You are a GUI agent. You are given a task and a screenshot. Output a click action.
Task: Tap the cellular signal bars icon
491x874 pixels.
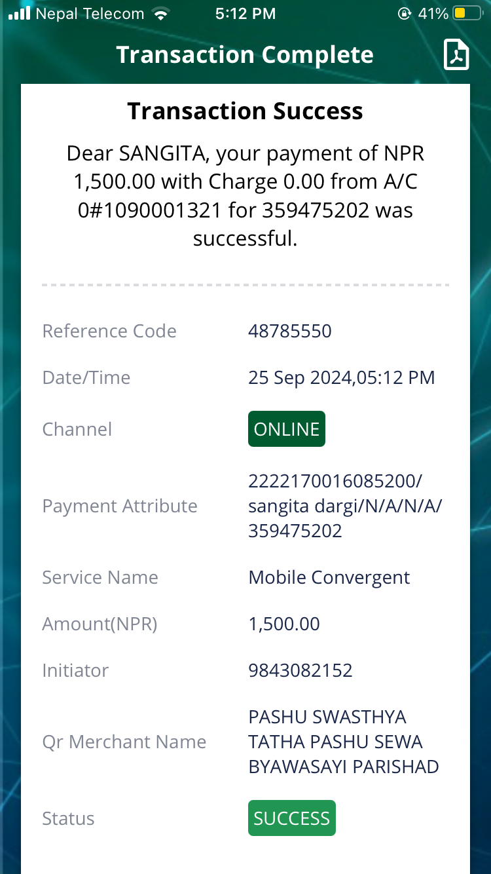point(20,13)
